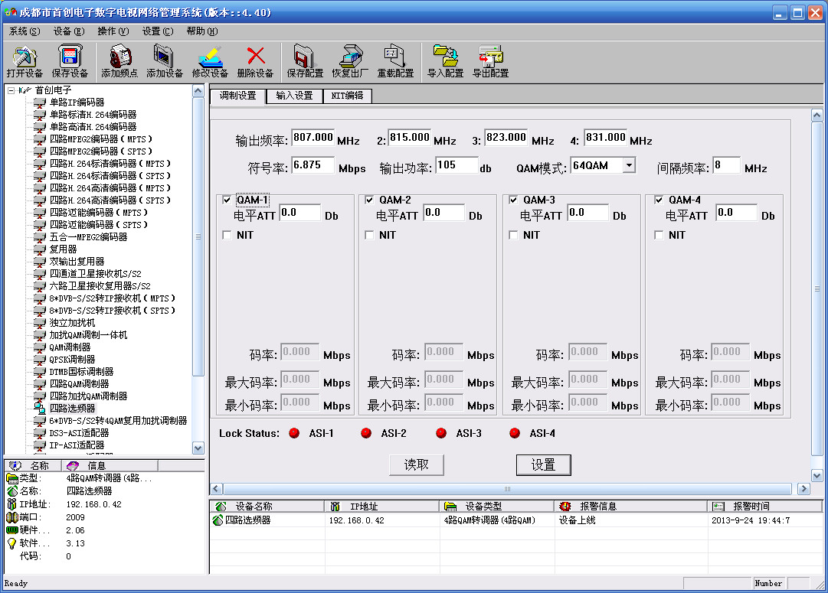The height and width of the screenshot is (593, 828).
Task: Switch to the 调制设置 tab
Action: (x=238, y=96)
